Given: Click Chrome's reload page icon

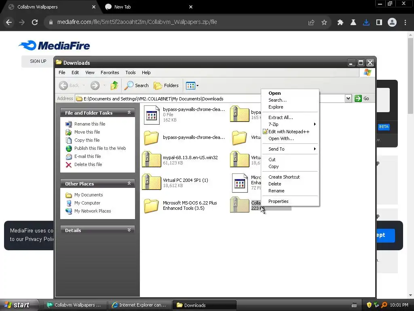Looking at the screenshot, I should (x=35, y=22).
